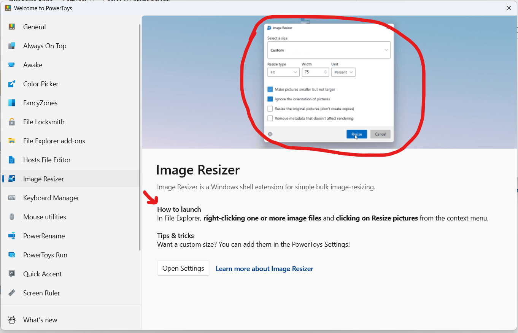Click the Open Settings button
This screenshot has width=518, height=333.
click(183, 268)
